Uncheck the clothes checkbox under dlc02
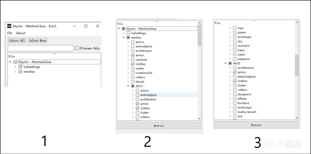 pos(235,81)
